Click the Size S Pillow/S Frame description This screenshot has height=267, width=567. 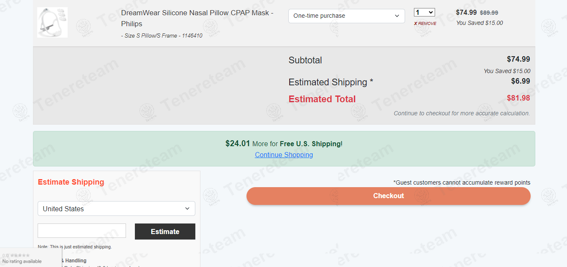point(162,36)
